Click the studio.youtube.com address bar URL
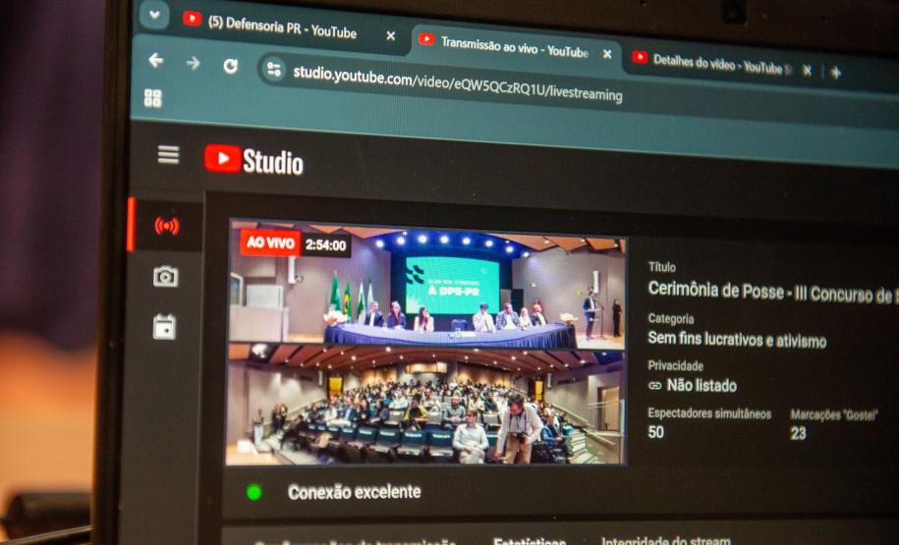The height and width of the screenshot is (545, 899). click(457, 83)
